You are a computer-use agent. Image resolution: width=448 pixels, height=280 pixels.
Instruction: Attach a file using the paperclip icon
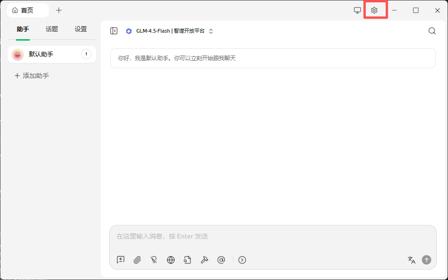click(x=137, y=260)
